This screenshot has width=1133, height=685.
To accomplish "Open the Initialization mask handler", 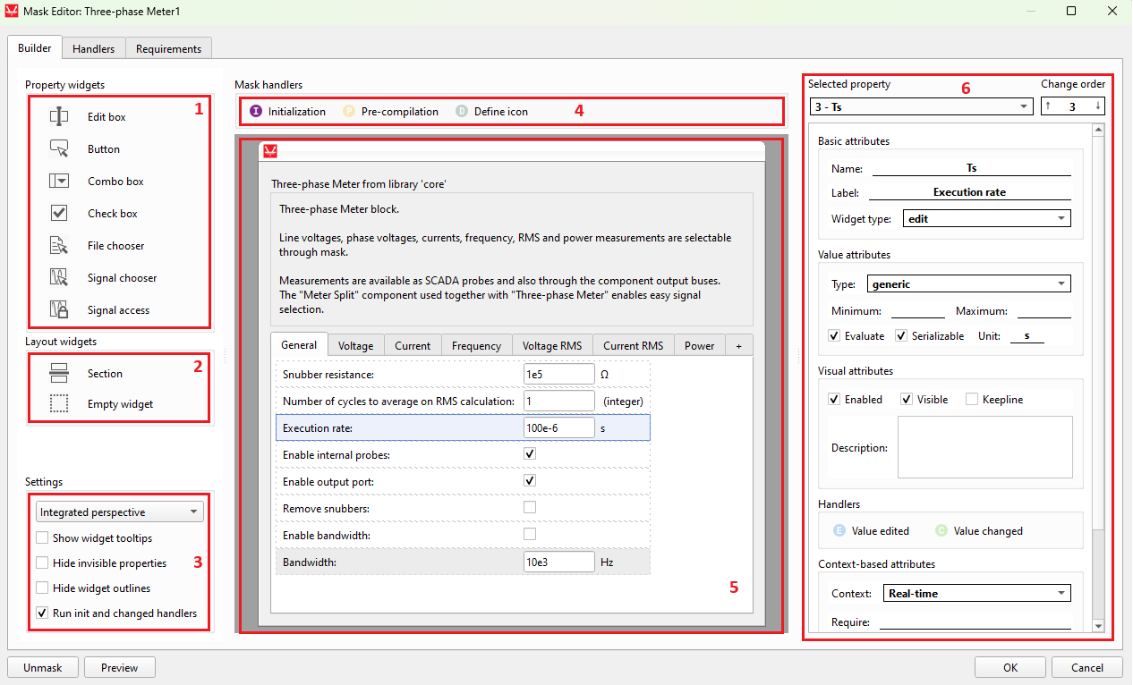I will pyautogui.click(x=257, y=112).
